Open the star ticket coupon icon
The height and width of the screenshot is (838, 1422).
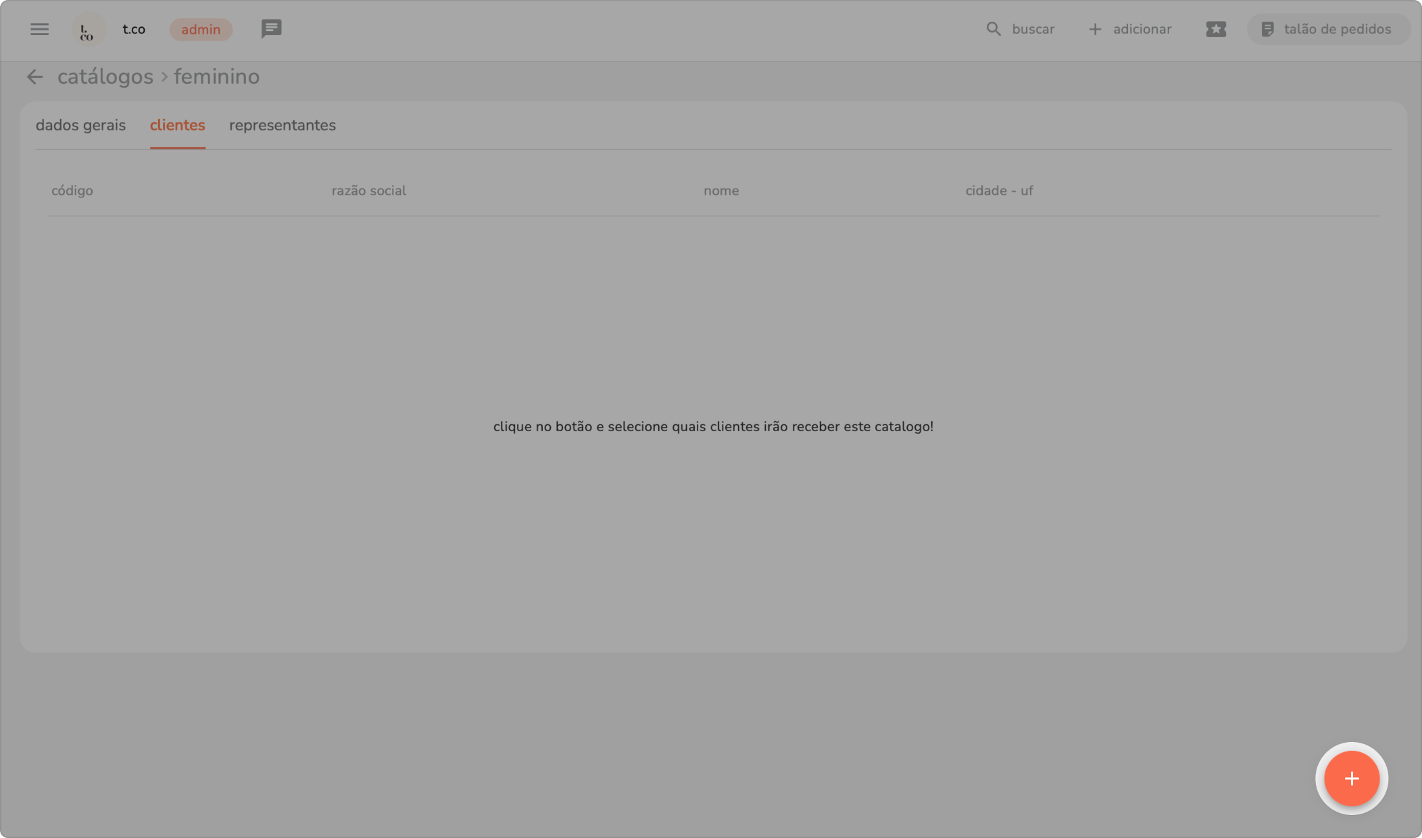(1215, 29)
